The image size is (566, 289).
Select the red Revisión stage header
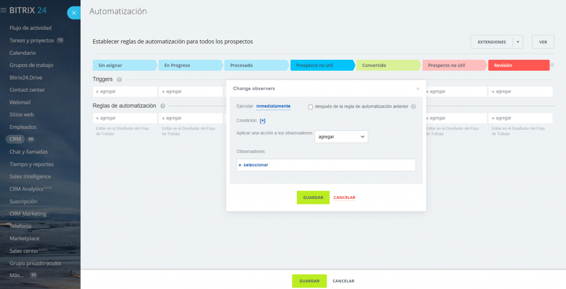pos(518,65)
